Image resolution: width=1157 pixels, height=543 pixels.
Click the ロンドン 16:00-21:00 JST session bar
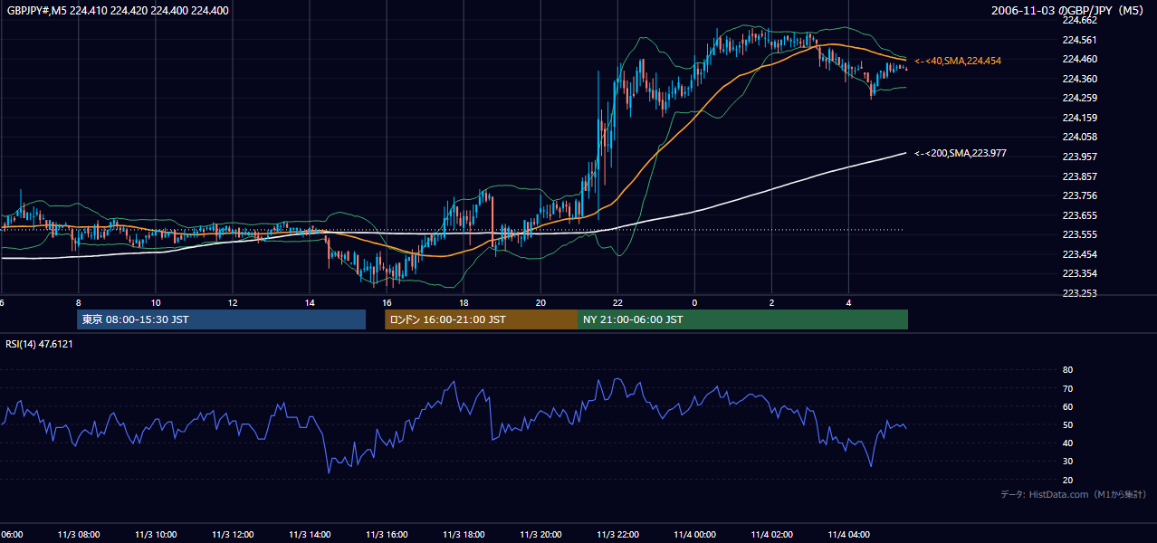(481, 319)
